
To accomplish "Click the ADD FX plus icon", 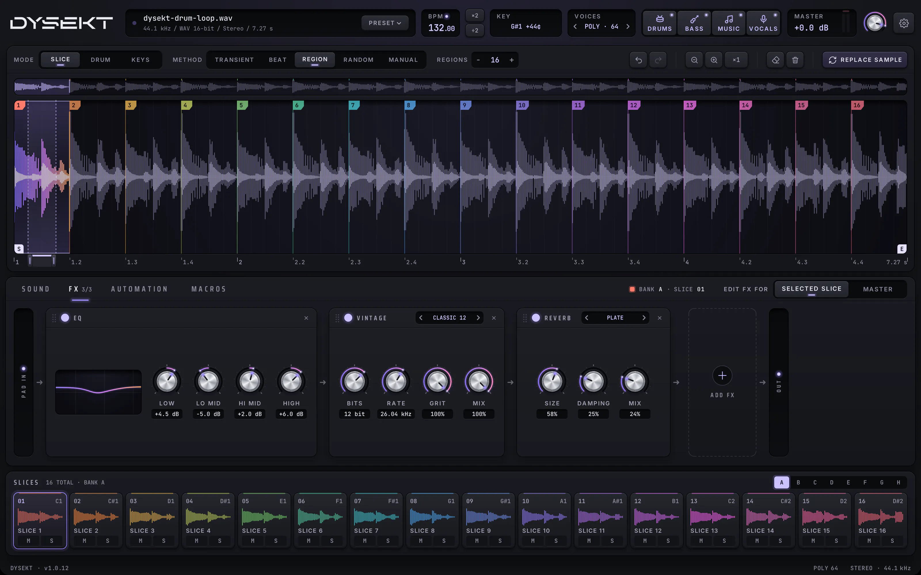I will tap(722, 376).
